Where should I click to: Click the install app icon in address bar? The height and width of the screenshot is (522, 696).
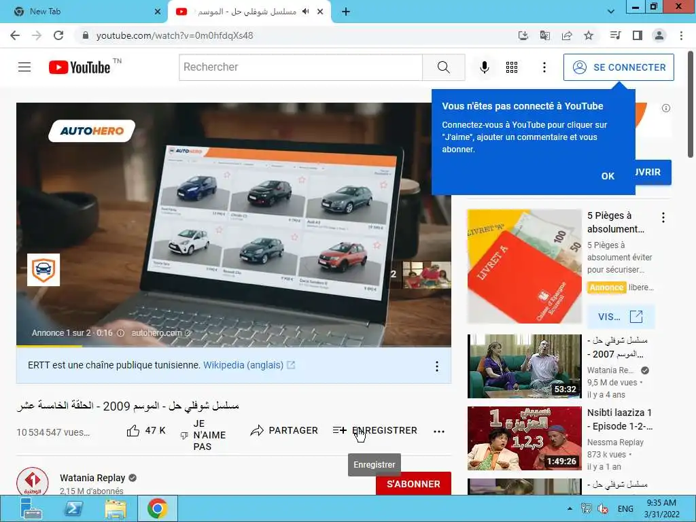point(523,35)
